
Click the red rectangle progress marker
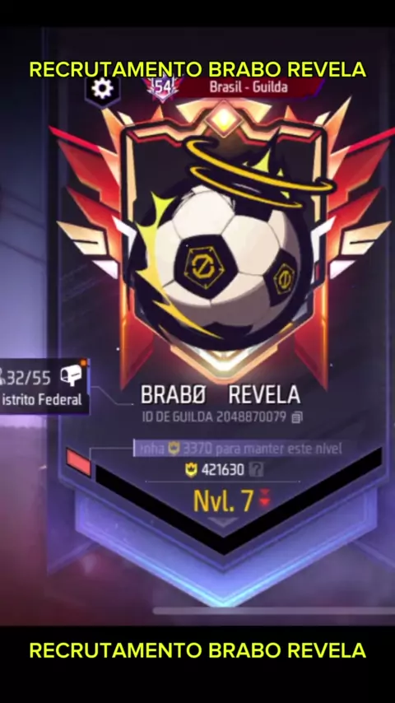point(78,462)
